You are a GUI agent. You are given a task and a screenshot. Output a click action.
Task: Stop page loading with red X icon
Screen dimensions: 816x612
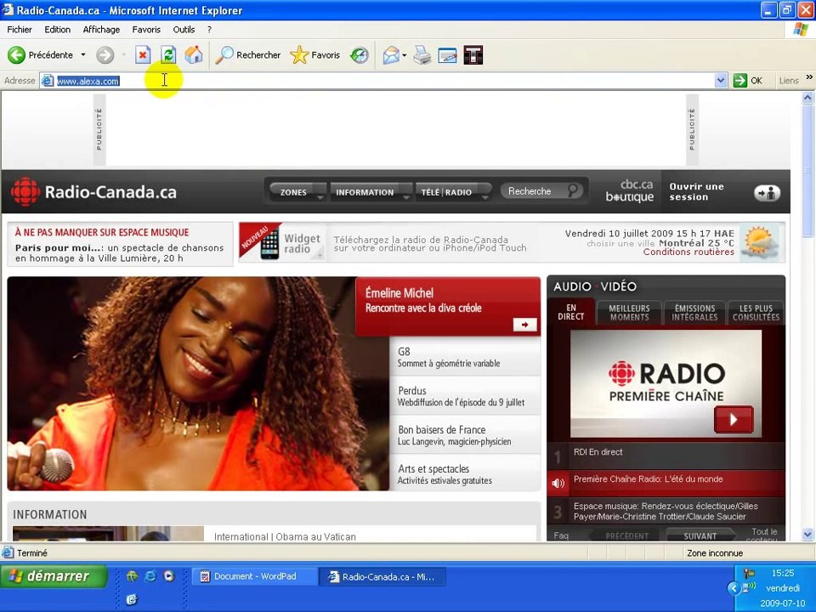pos(143,54)
